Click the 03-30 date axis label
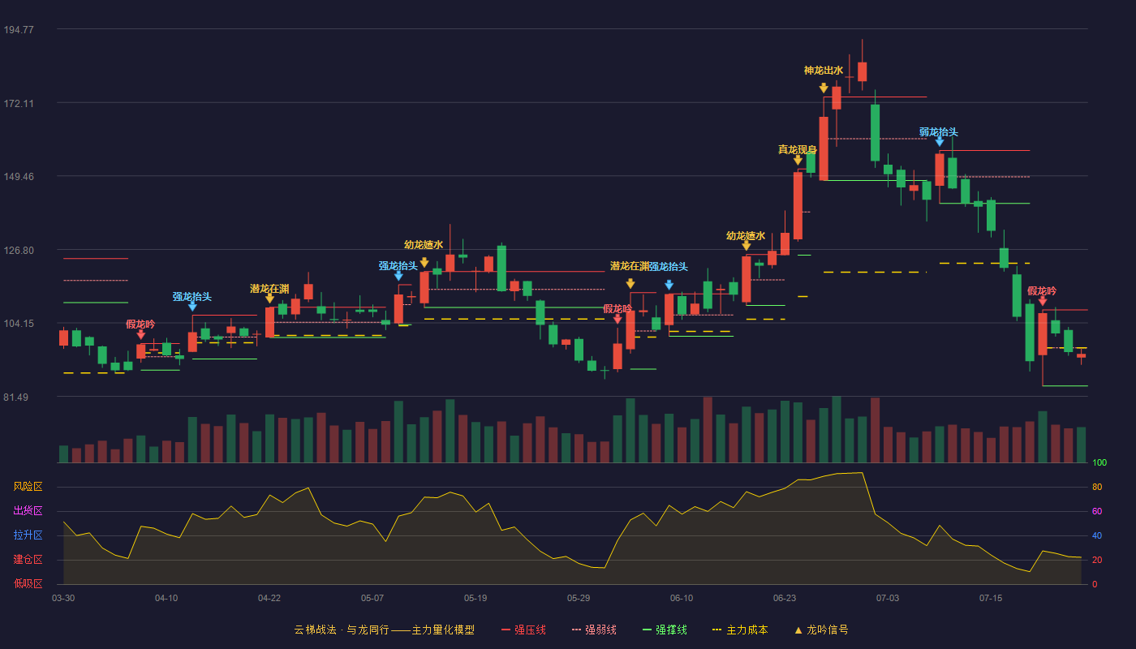1136x649 pixels. (x=63, y=598)
